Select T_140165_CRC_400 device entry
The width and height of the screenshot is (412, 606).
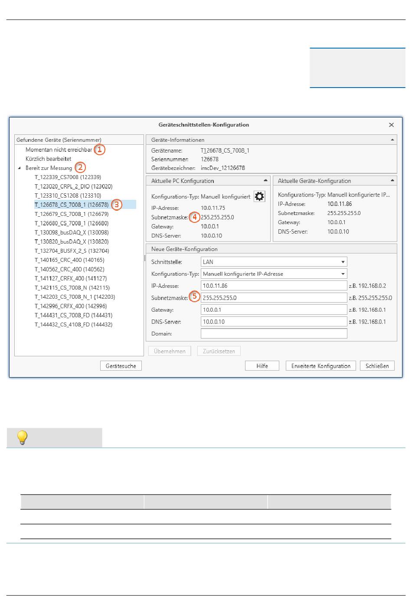(x=69, y=260)
